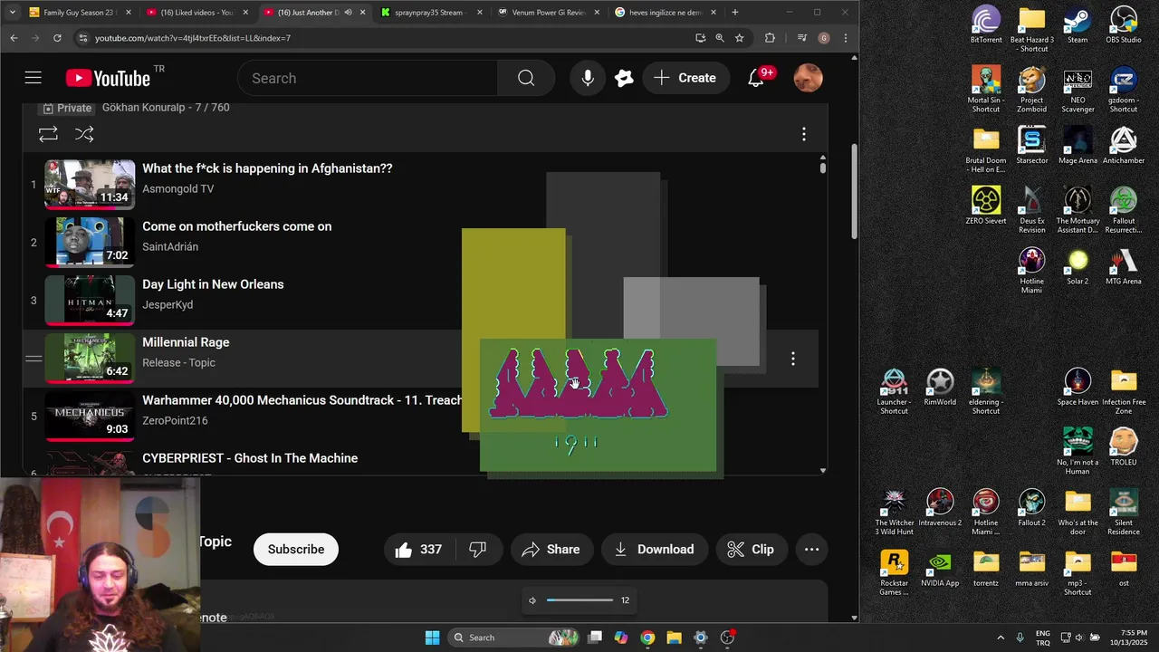This screenshot has width=1159, height=652.
Task: Adjust the volume slider at 12
Action: tap(580, 599)
